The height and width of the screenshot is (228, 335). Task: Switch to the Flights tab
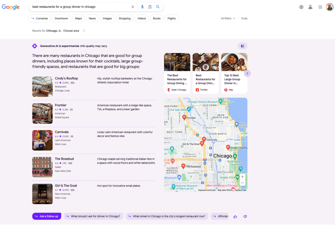(x=172, y=18)
